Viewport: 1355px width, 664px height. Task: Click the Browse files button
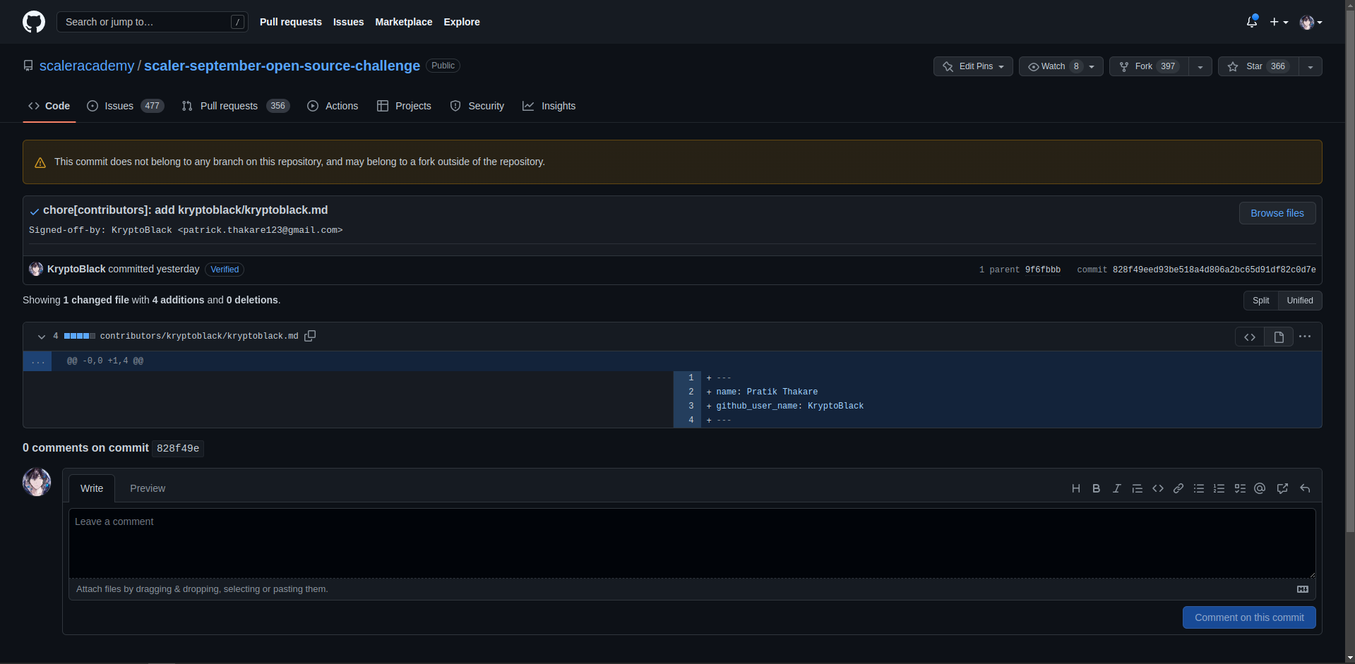tap(1277, 212)
